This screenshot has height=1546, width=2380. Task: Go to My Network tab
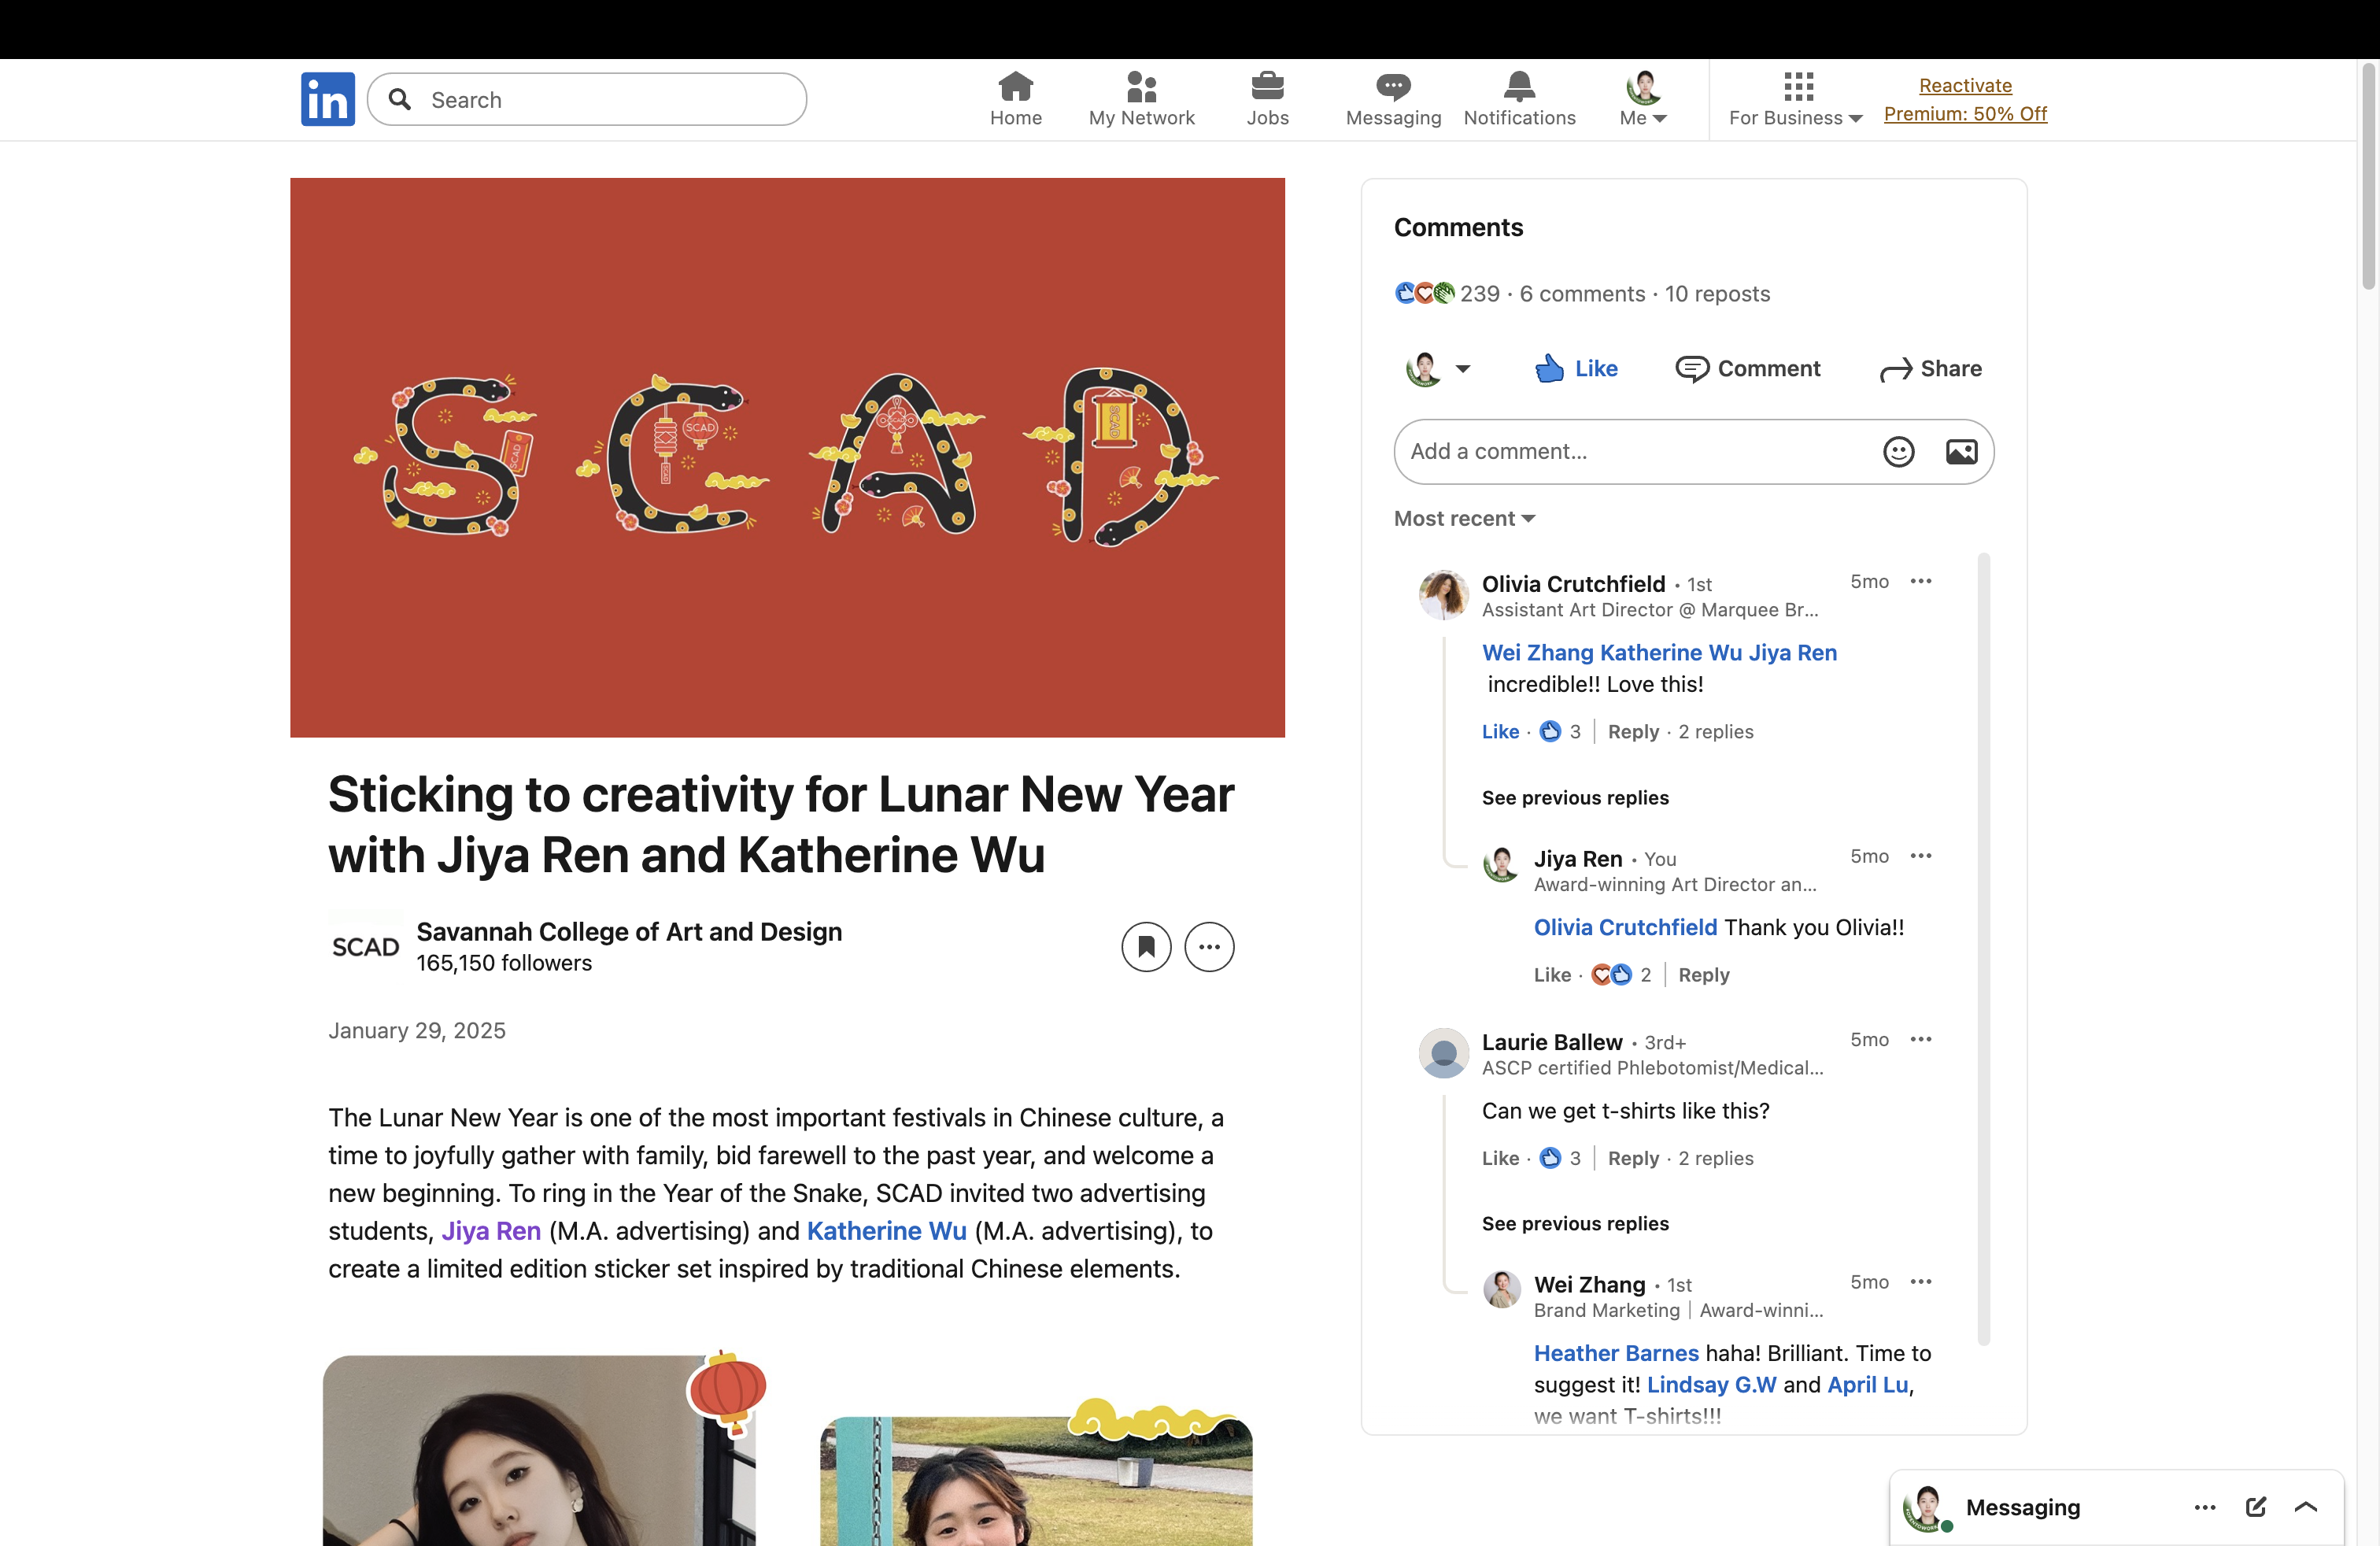[1141, 99]
